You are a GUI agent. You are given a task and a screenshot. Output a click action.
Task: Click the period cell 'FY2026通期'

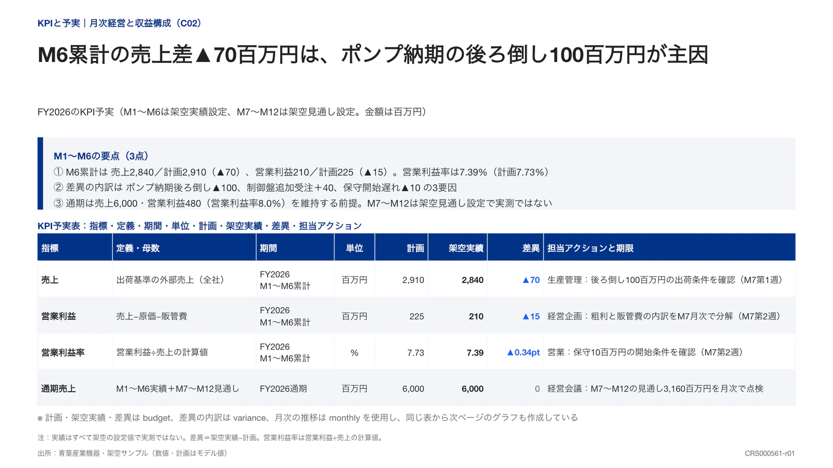pos(283,388)
